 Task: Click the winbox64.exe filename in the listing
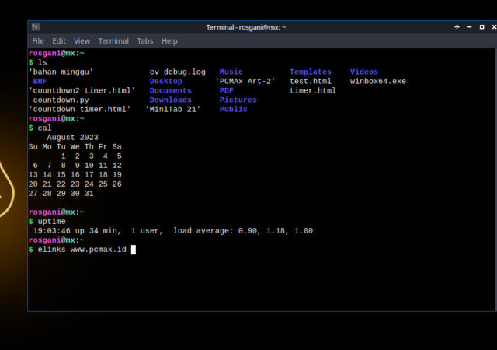click(x=377, y=81)
